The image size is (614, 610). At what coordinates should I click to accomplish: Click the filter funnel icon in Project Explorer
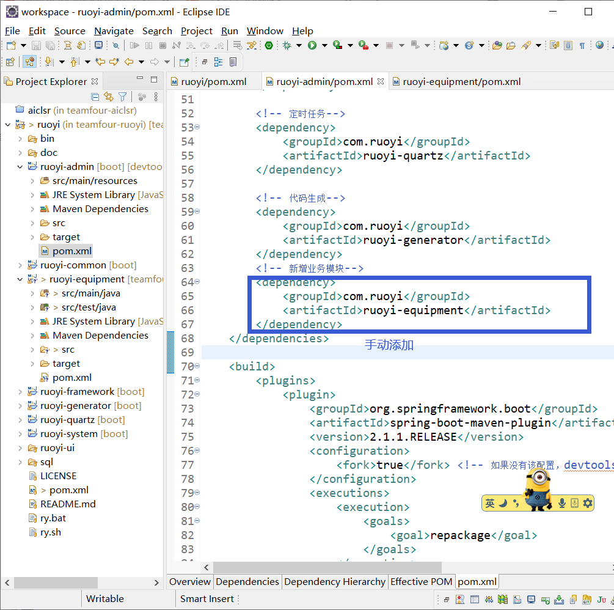tap(123, 97)
